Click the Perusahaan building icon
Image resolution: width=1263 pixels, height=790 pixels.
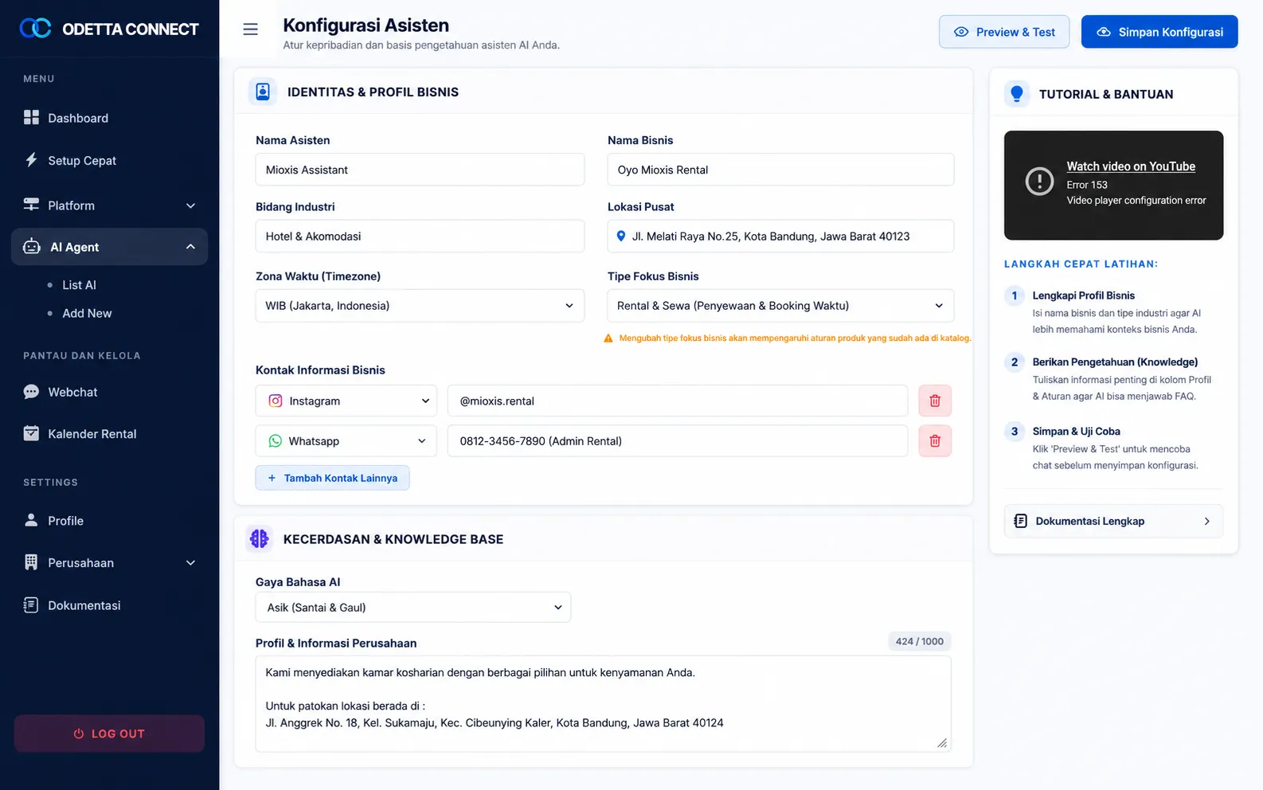[x=31, y=562]
